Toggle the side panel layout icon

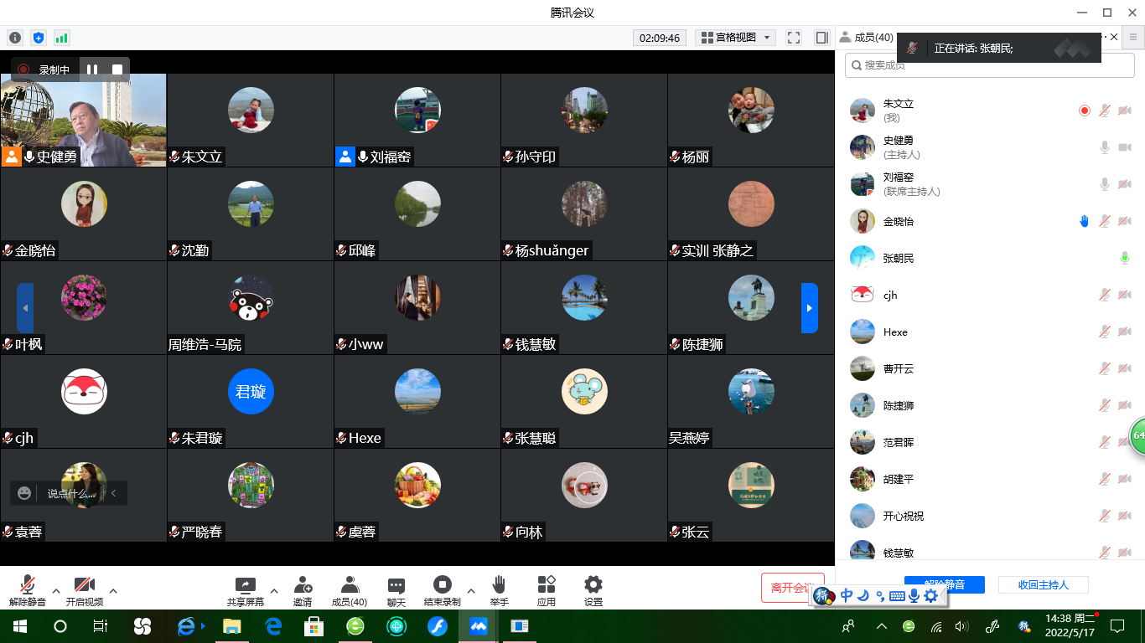(x=821, y=38)
